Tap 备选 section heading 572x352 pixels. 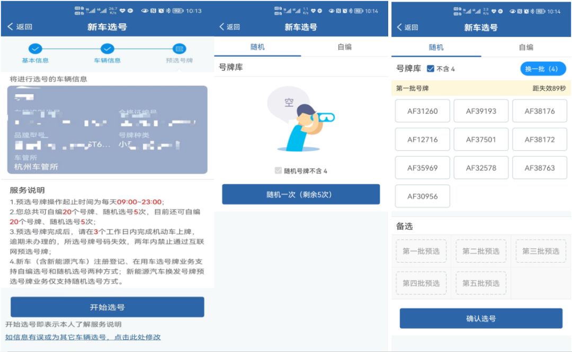(404, 226)
